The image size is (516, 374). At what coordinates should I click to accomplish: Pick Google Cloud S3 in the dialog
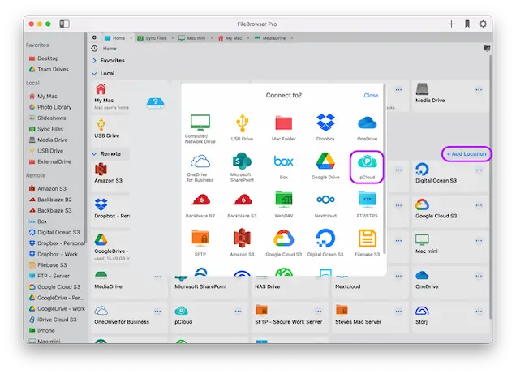tap(284, 243)
